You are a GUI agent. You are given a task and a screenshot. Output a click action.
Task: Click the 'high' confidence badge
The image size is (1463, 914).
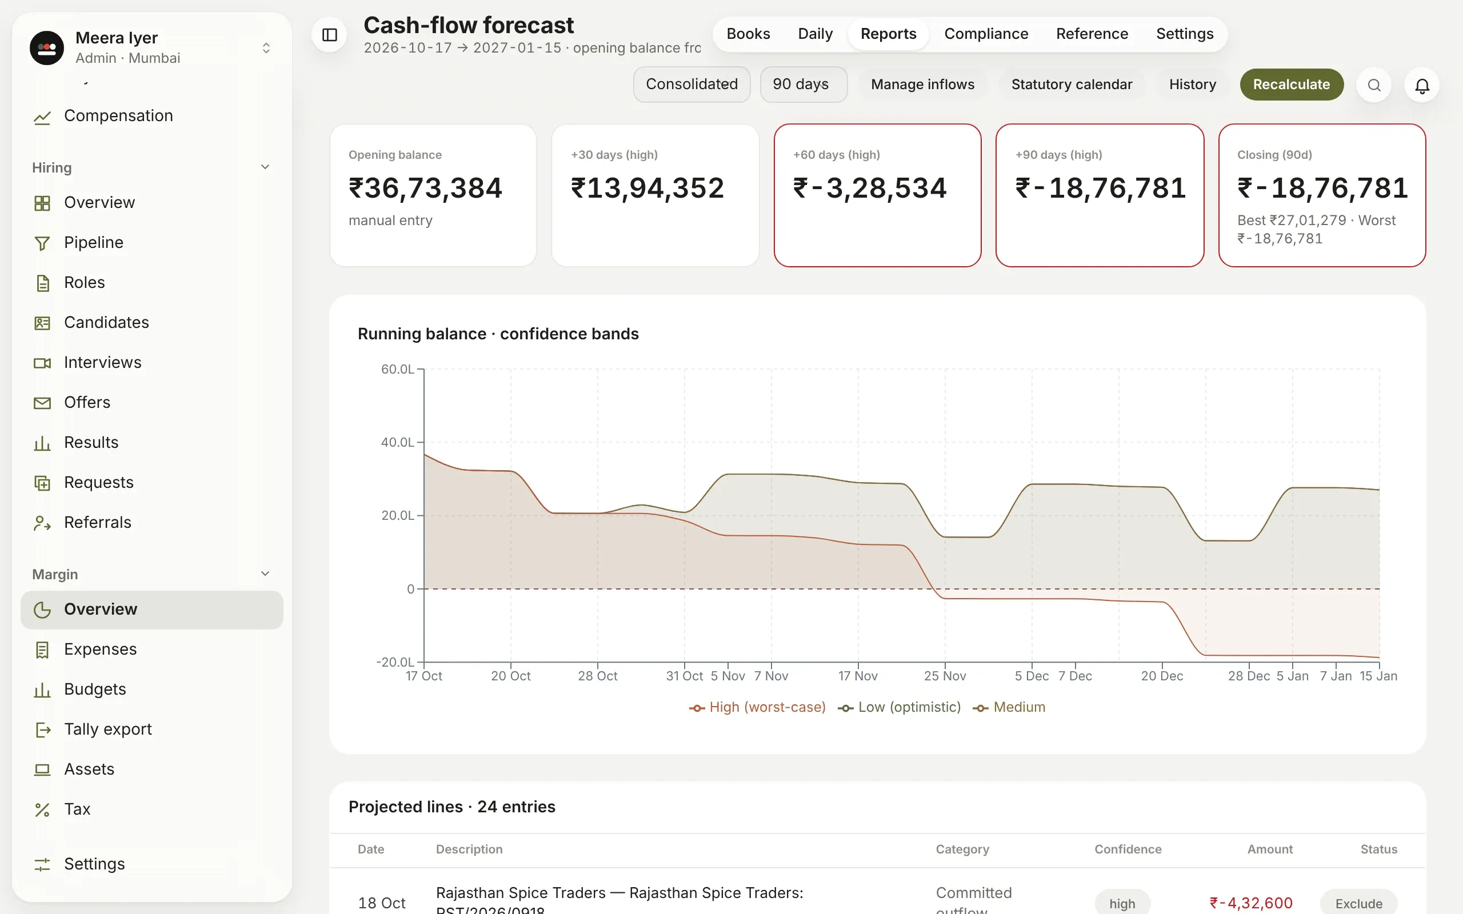click(1122, 903)
